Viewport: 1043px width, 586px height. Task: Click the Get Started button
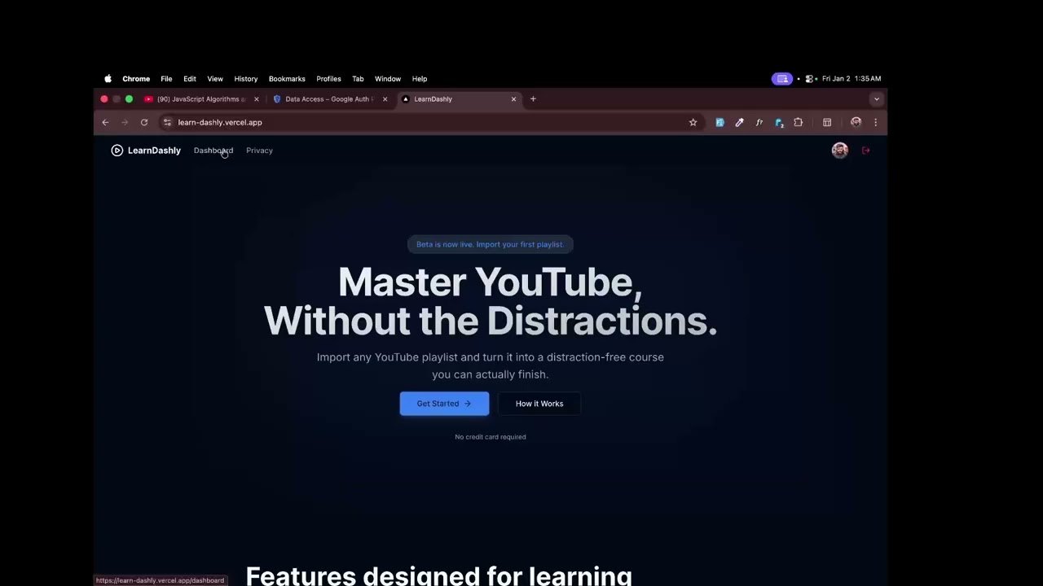[444, 404]
